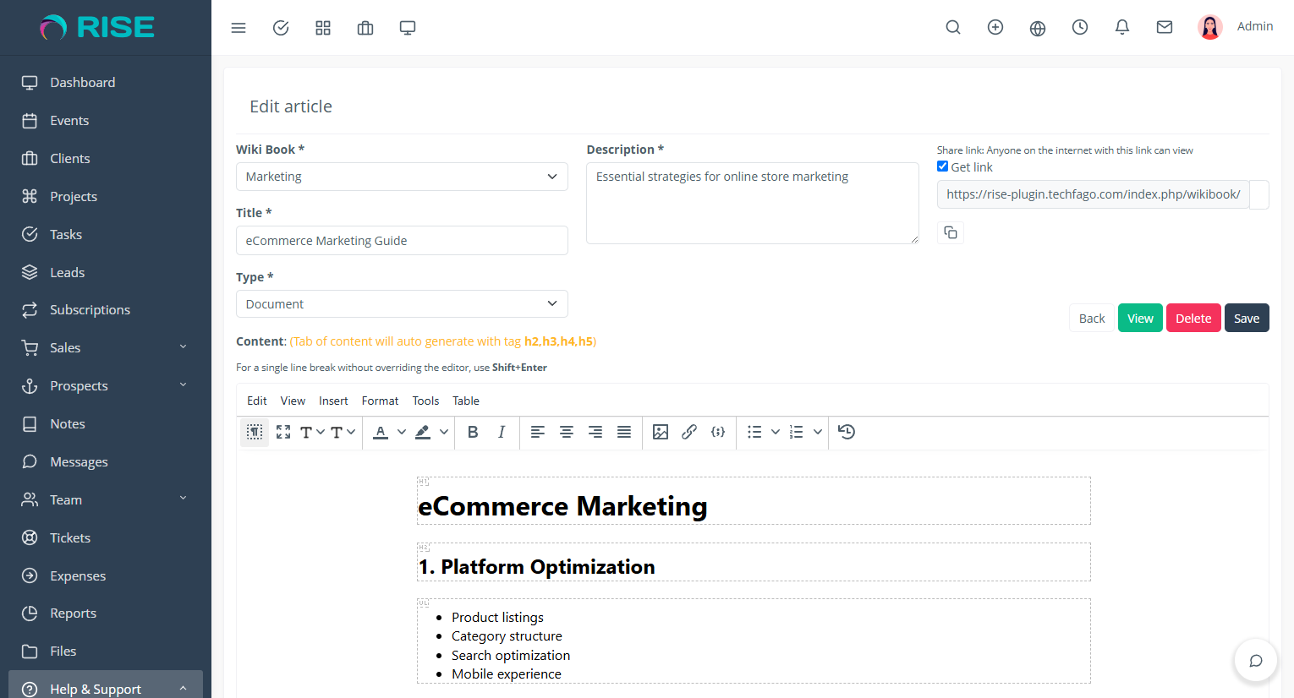Viewport: 1294px width, 698px height.
Task: Copy the wiki article share link
Action: point(950,232)
